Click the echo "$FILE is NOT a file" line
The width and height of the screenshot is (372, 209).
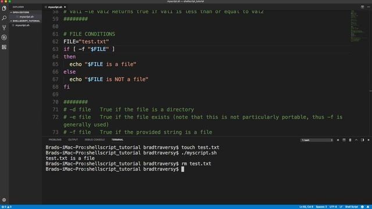tap(109, 80)
